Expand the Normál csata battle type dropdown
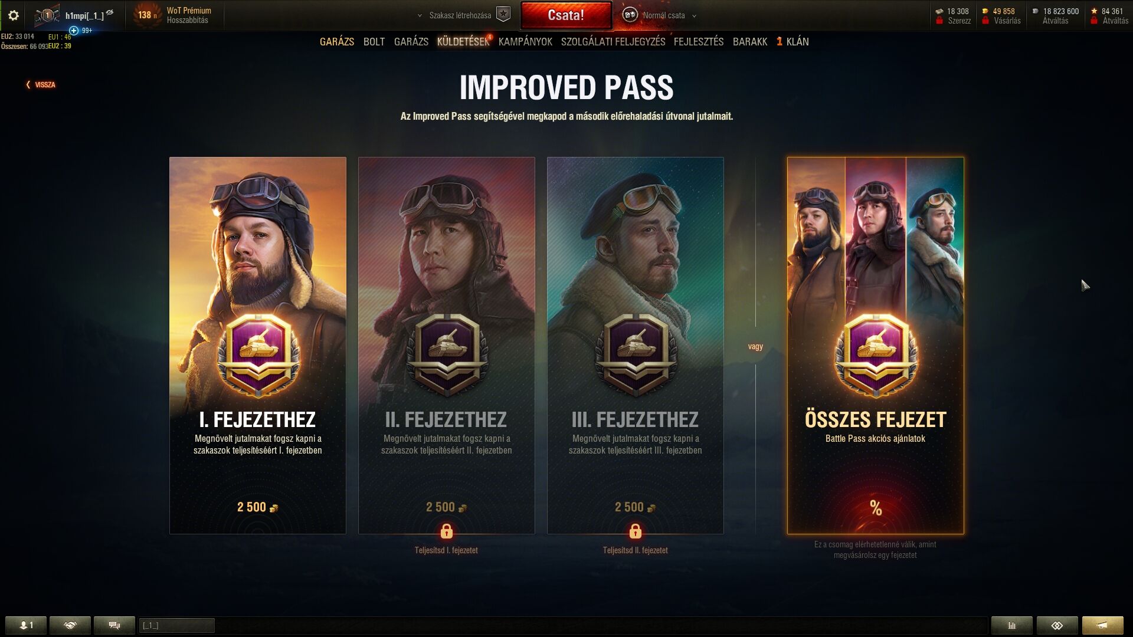Image resolution: width=1133 pixels, height=637 pixels. (694, 16)
